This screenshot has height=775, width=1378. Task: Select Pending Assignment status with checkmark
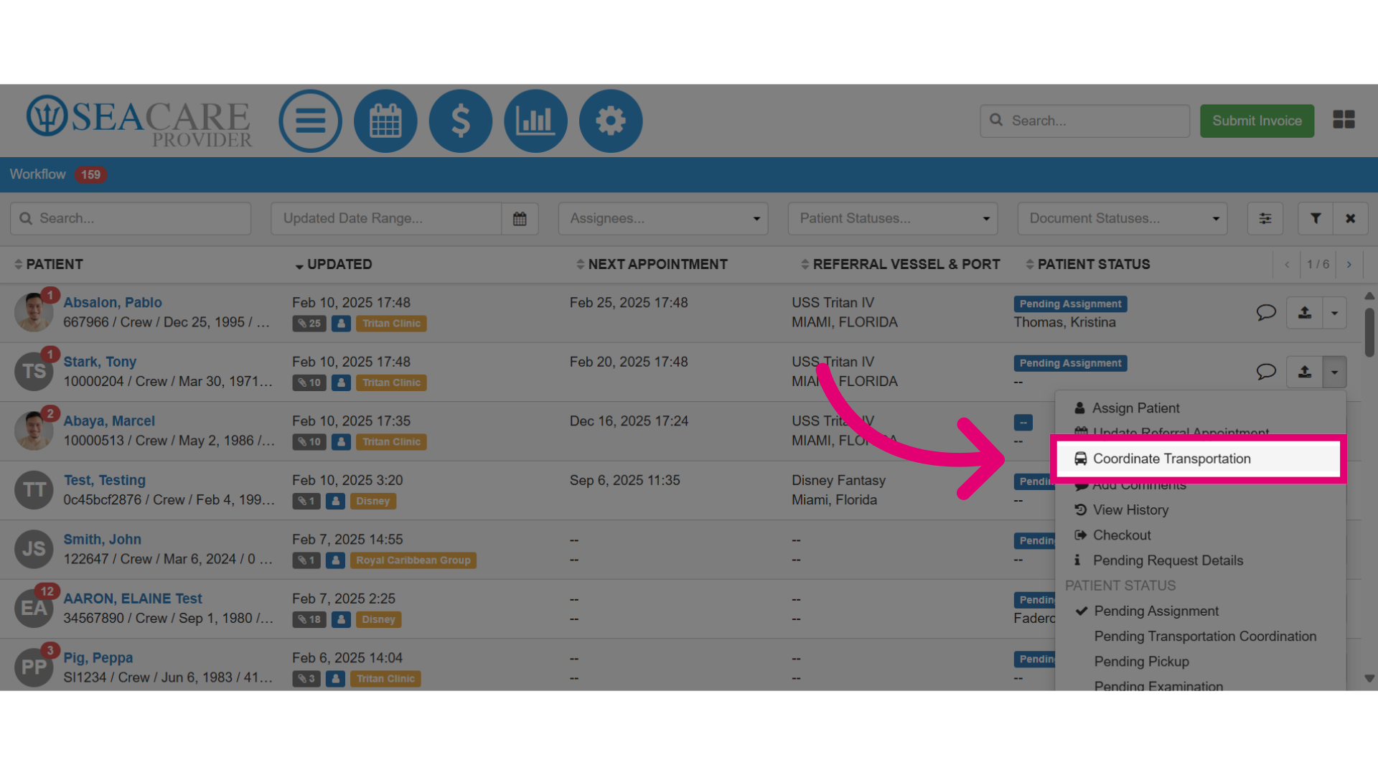[x=1156, y=611]
